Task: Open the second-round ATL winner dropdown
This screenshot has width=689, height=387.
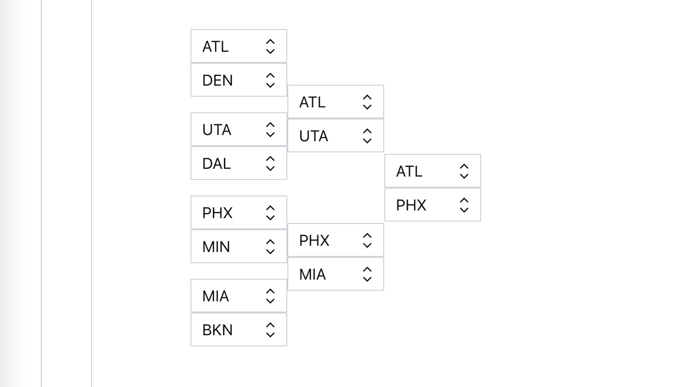Action: tap(335, 102)
